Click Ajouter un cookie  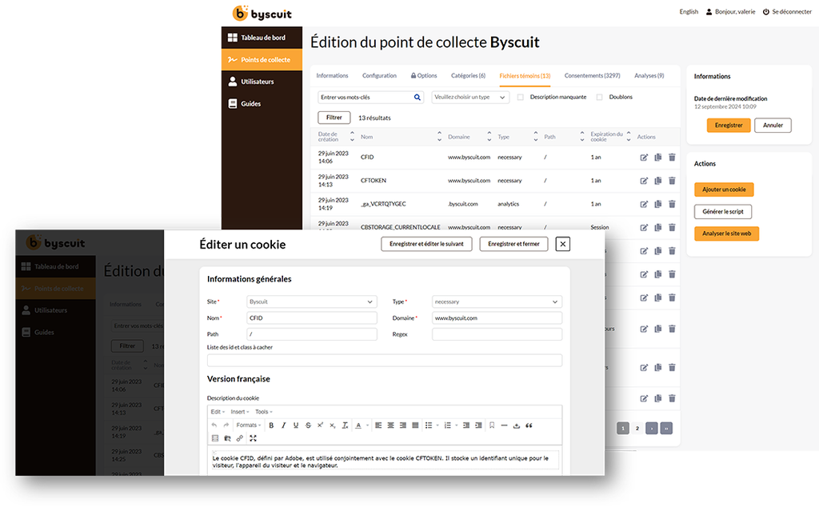point(724,190)
